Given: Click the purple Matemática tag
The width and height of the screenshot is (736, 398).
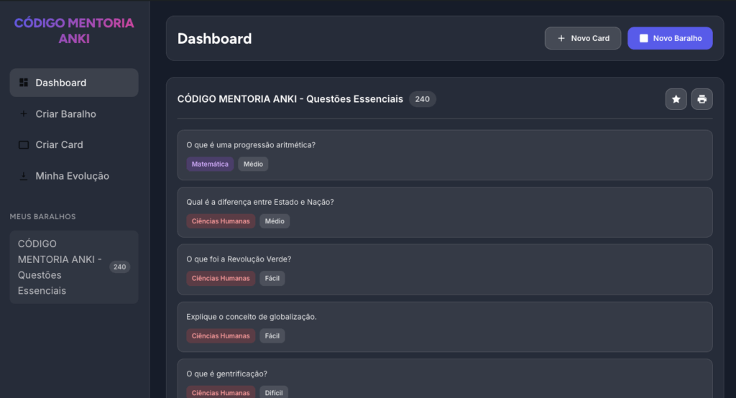Looking at the screenshot, I should [x=210, y=164].
